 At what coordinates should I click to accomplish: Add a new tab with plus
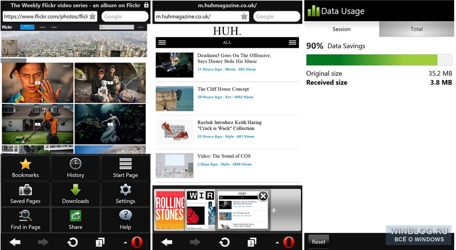pos(274,210)
